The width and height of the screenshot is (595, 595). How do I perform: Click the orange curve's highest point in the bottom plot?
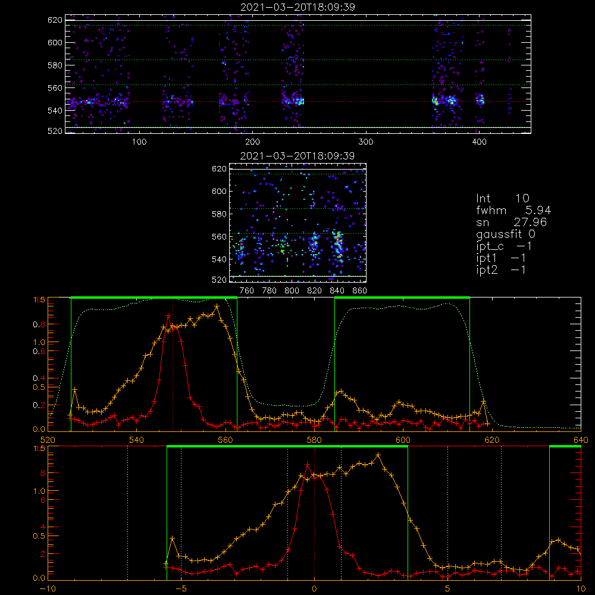tap(378, 455)
